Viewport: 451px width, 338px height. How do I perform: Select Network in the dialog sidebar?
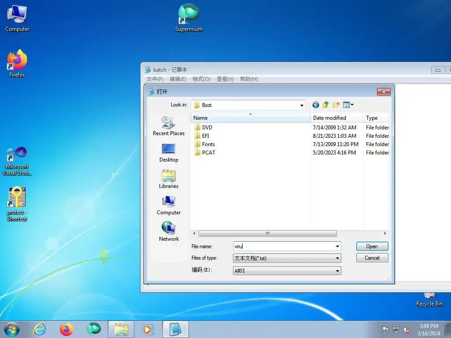point(169,231)
